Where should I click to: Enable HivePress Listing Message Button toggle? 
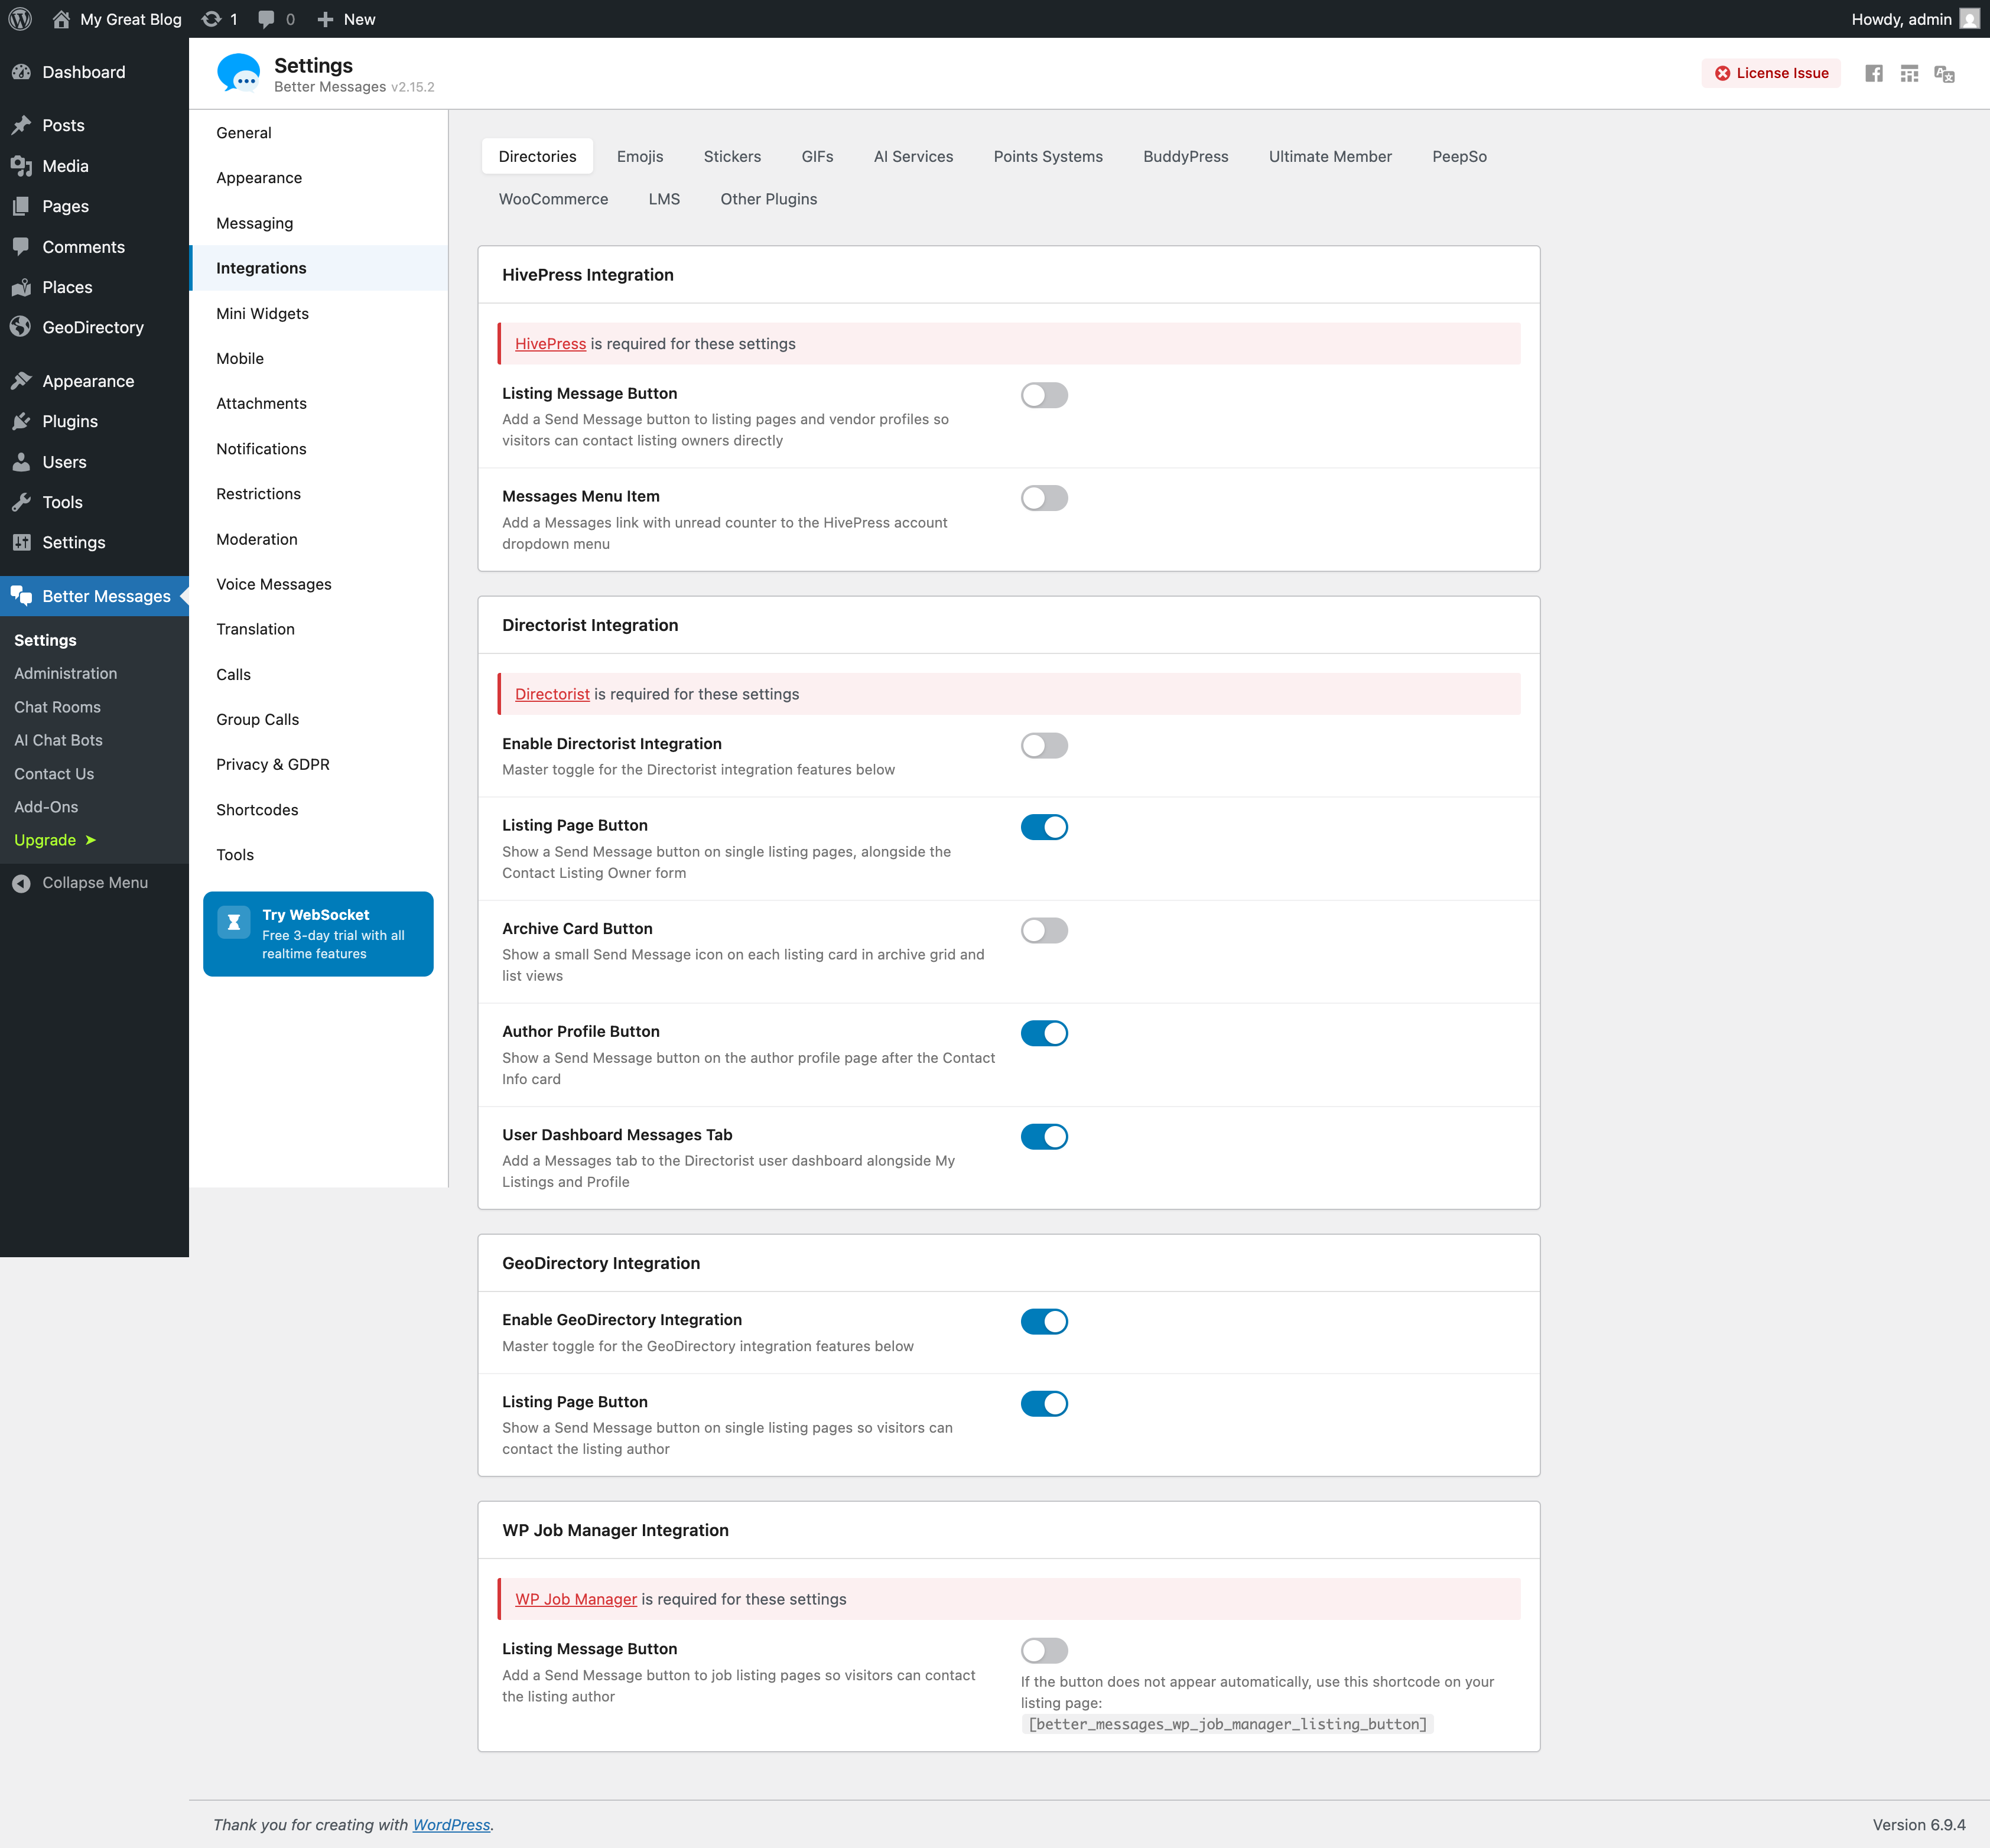click(x=1044, y=395)
